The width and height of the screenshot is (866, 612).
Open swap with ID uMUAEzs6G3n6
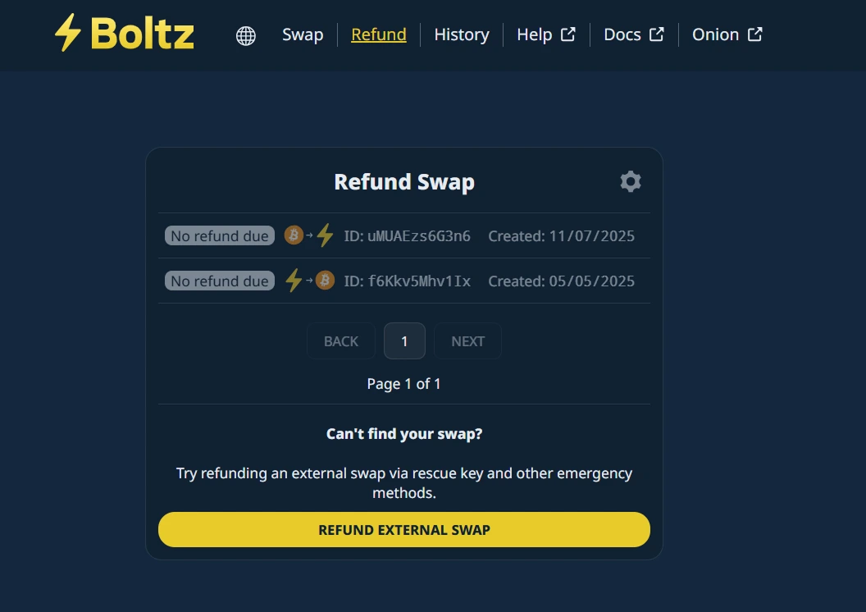point(418,236)
